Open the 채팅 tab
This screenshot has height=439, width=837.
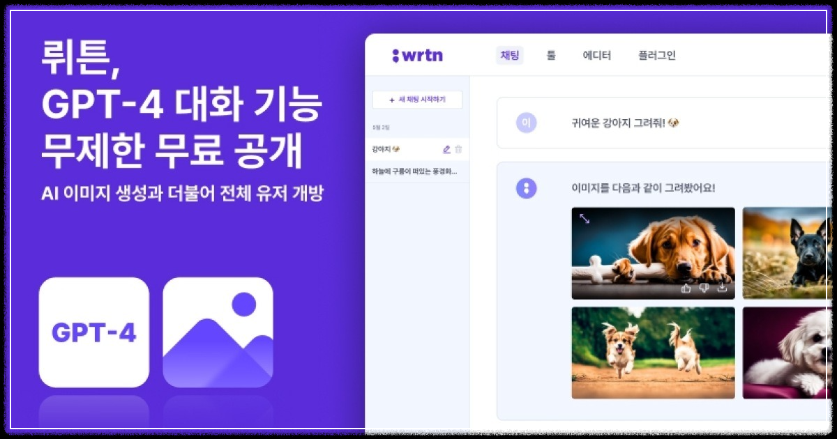pos(510,56)
